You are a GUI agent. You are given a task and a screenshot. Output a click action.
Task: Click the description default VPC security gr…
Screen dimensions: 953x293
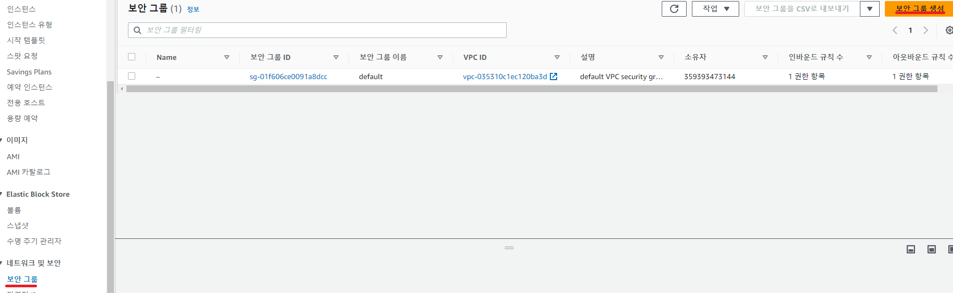(x=621, y=77)
